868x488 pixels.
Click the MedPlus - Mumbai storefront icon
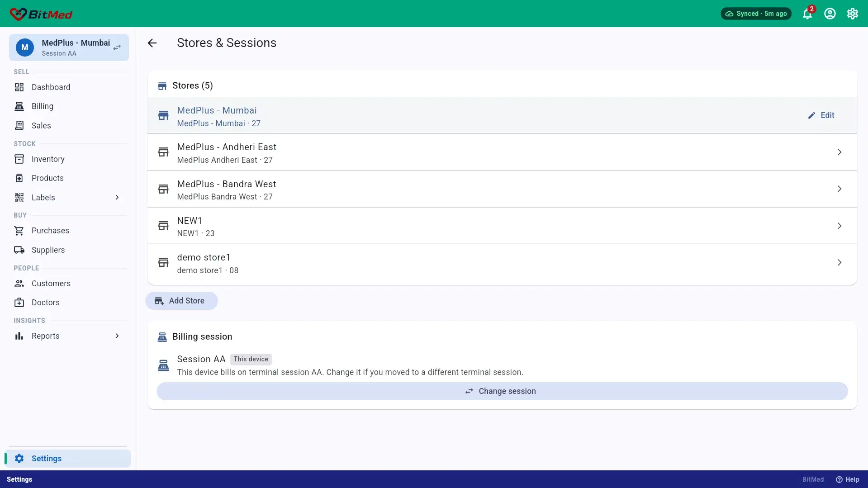point(163,115)
